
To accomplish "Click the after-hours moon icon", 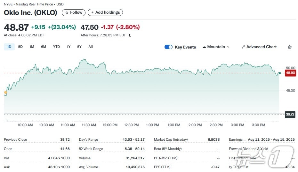I will click(x=130, y=35).
